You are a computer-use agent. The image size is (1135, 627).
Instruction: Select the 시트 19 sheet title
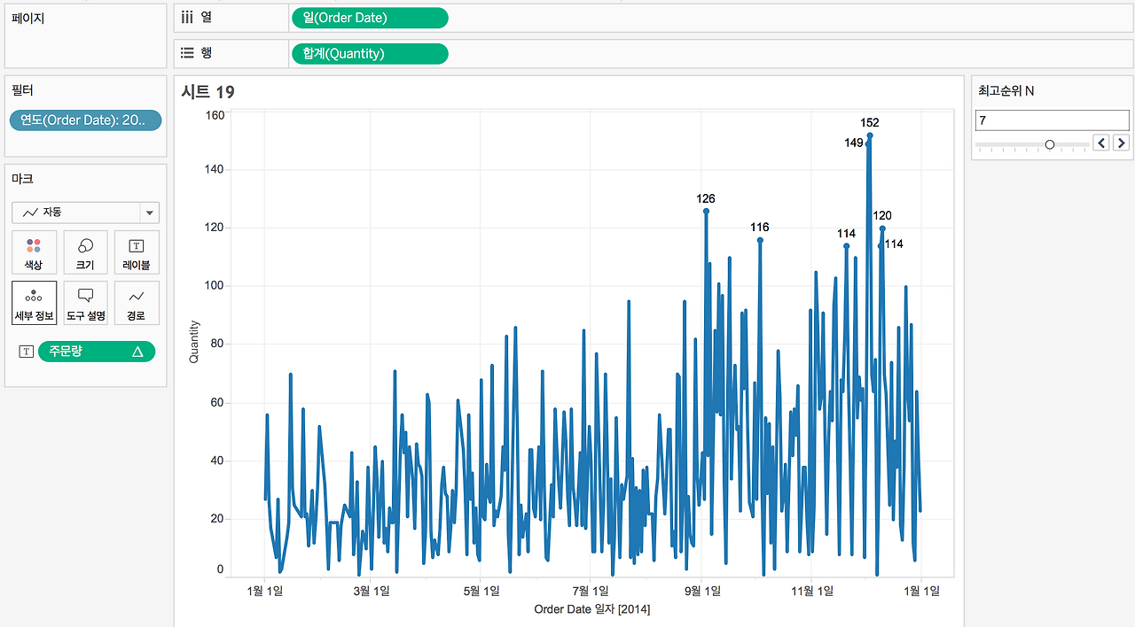pyautogui.click(x=207, y=92)
